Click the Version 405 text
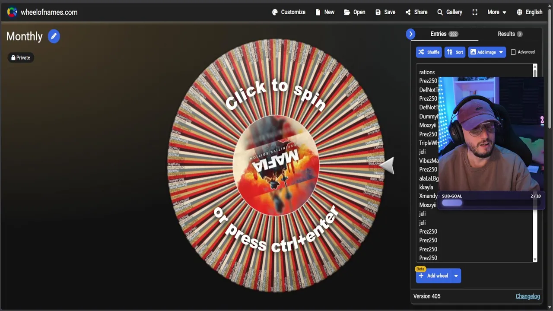This screenshot has width=553, height=311. tap(427, 296)
